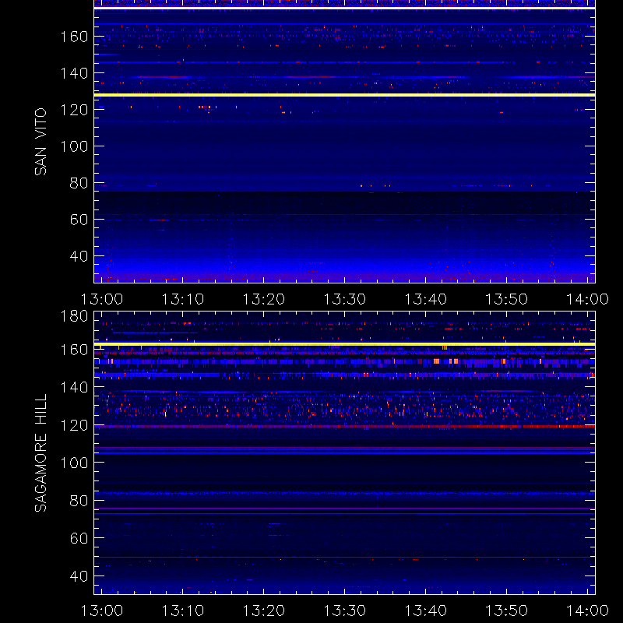Click 13:50 time label under SAGAMORE HILL plot
Screen dimensions: 623x623
click(507, 611)
